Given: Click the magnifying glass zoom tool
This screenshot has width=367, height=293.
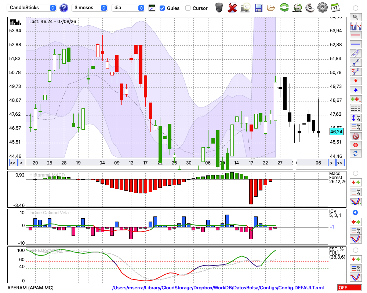Looking at the screenshot, I should point(356,17).
